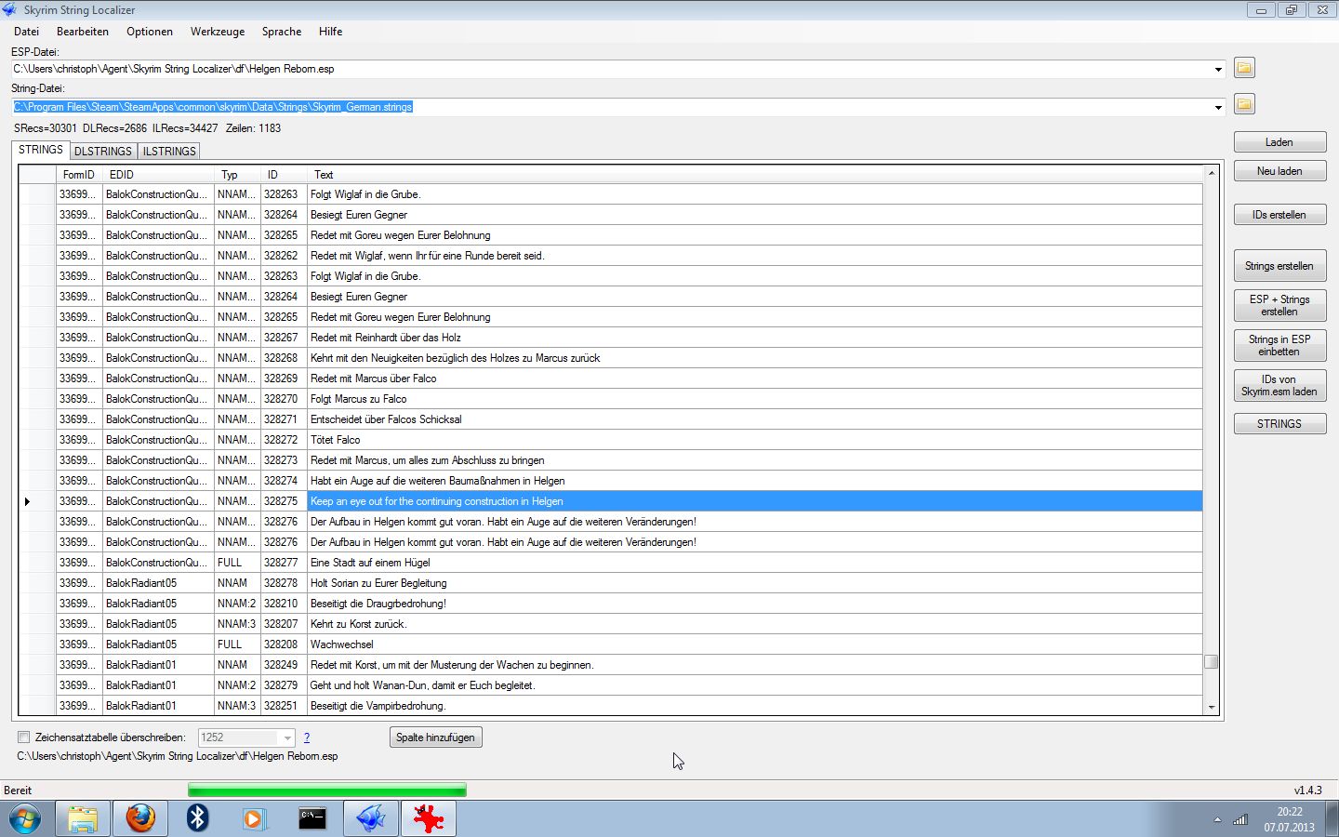Open the Werkzeuge menu
The width and height of the screenshot is (1339, 837).
[x=218, y=32]
